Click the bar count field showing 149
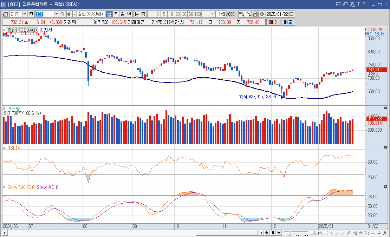 pos(221,14)
